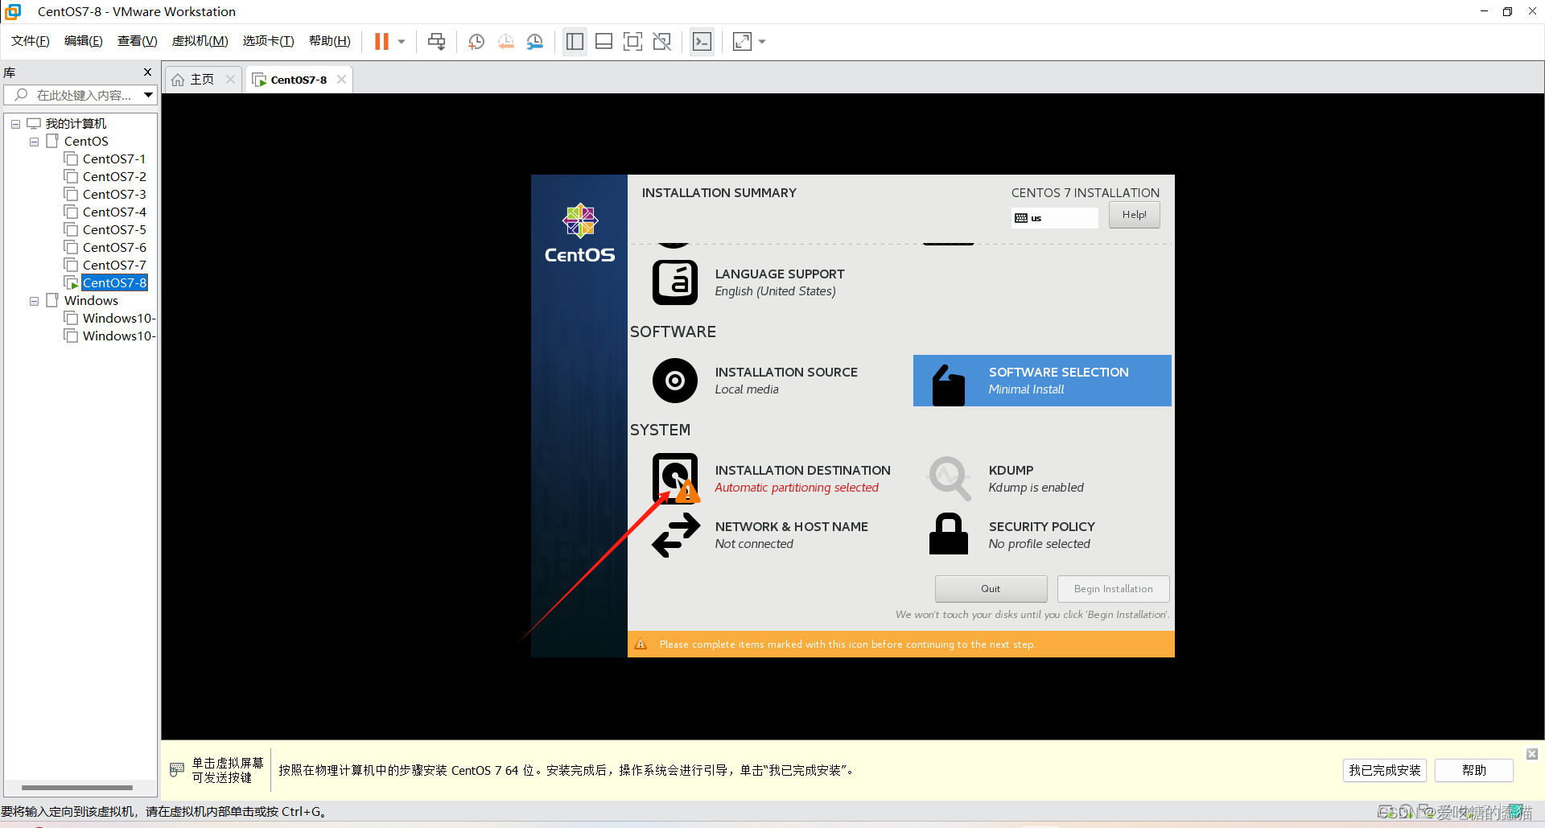Collapse the CentOS folder node

click(34, 142)
